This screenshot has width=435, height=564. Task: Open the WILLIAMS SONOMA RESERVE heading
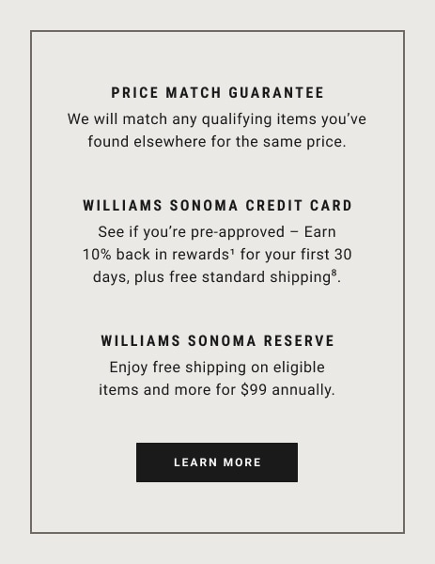tap(218, 341)
